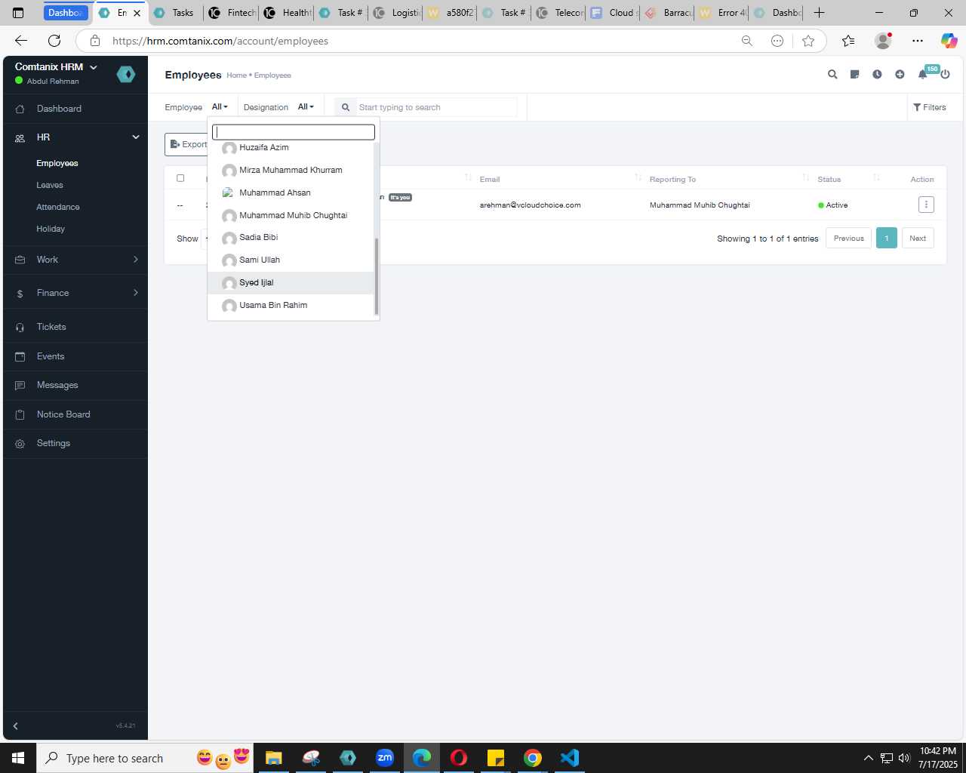966x773 pixels.
Task: Follow the Home breadcrumb link
Action: point(236,75)
